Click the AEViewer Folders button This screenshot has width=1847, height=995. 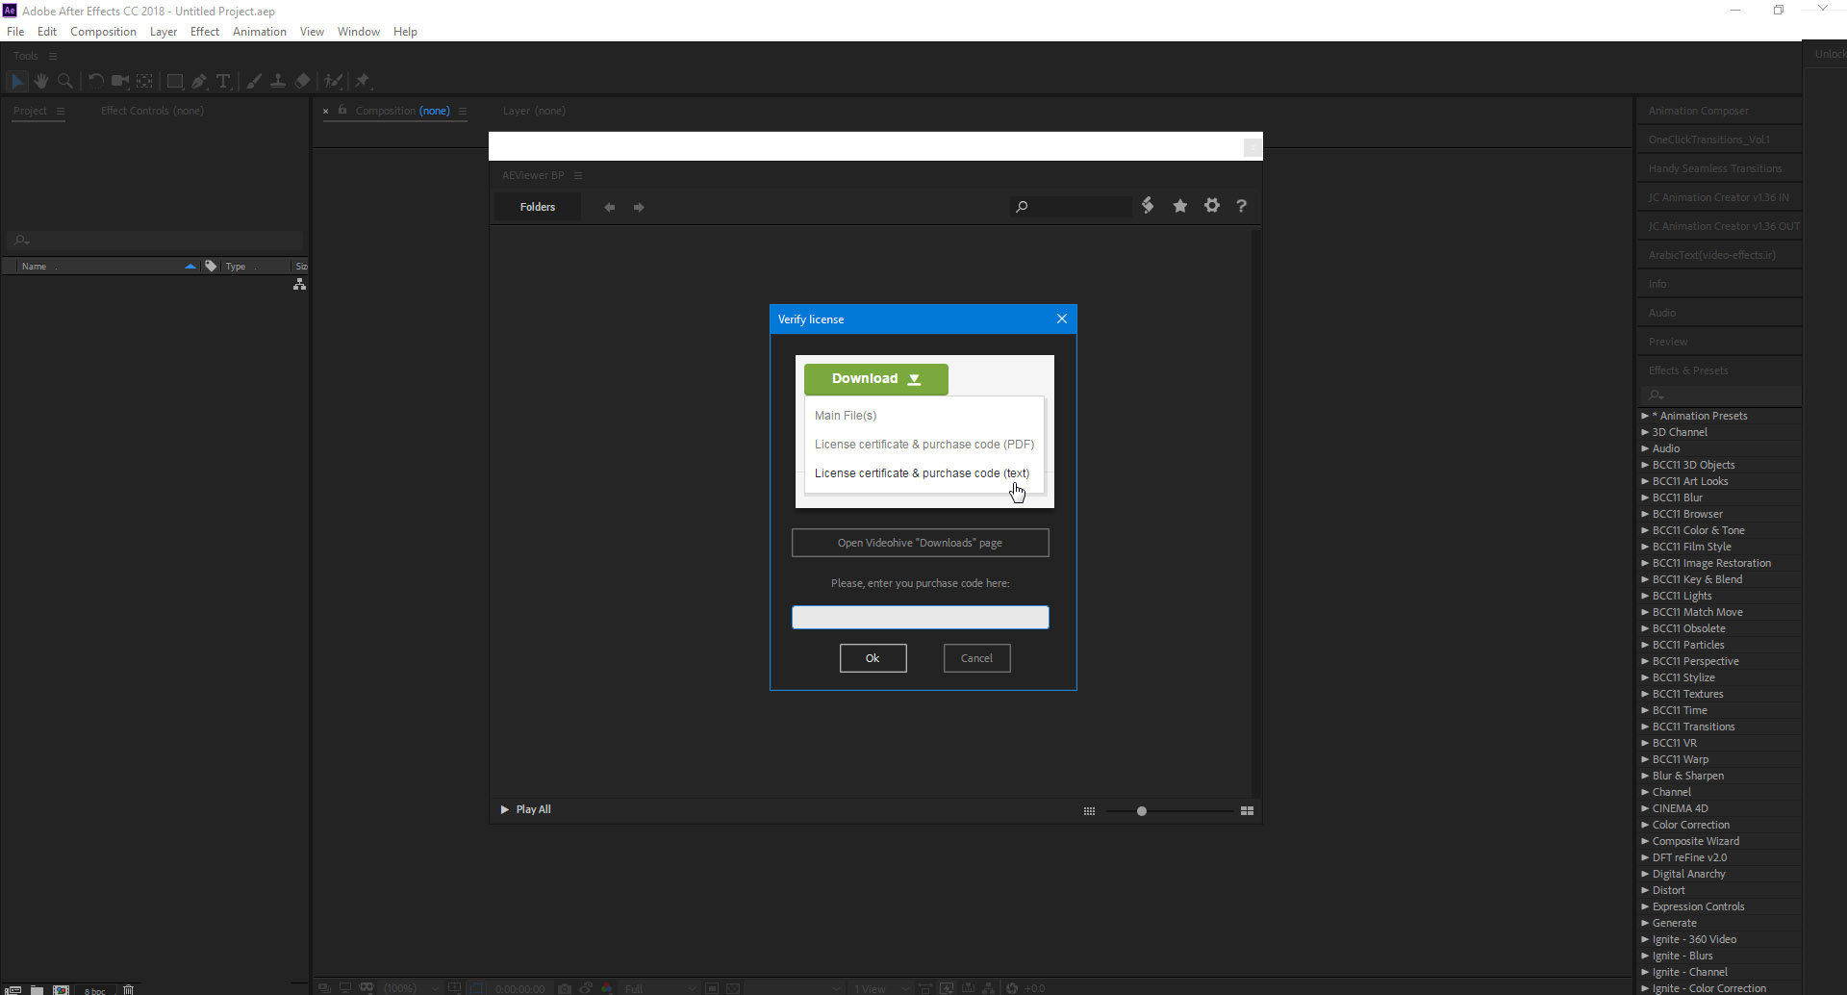click(538, 207)
